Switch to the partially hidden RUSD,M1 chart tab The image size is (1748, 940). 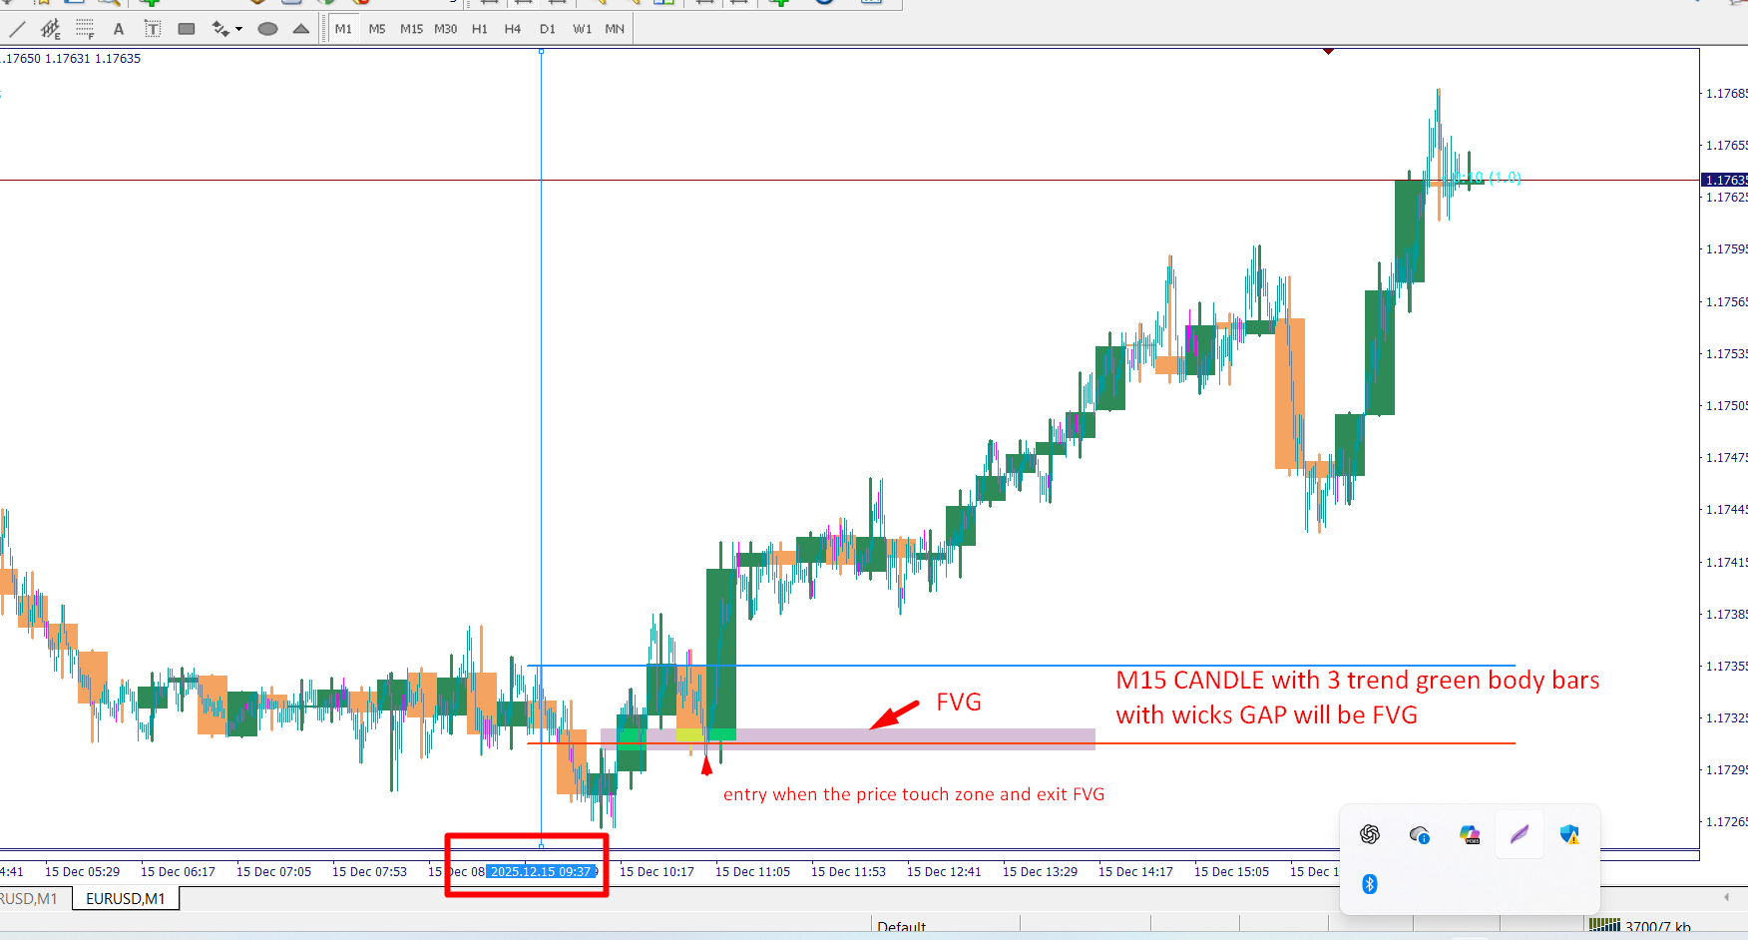click(x=30, y=898)
